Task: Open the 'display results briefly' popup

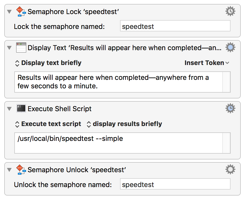Action: click(x=124, y=124)
